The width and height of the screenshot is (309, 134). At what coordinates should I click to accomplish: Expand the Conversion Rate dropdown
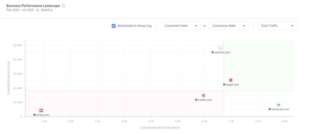coord(228,26)
